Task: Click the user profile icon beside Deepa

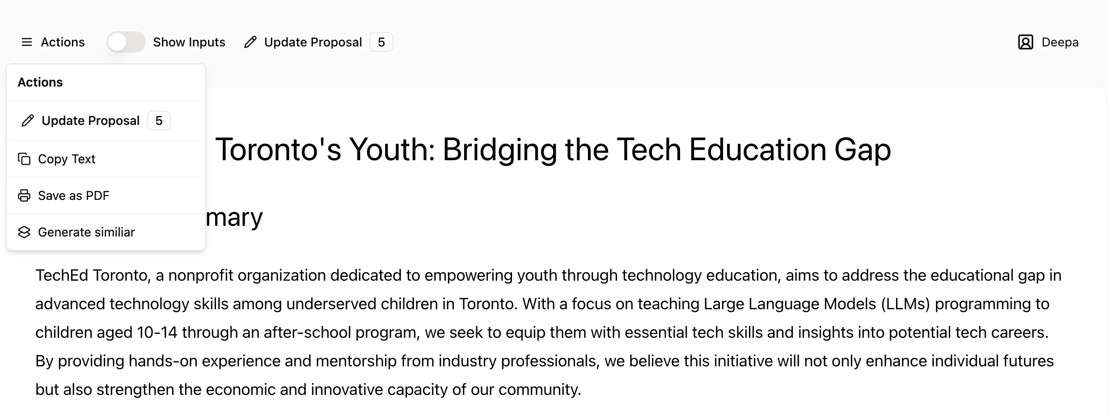Action: (1026, 42)
